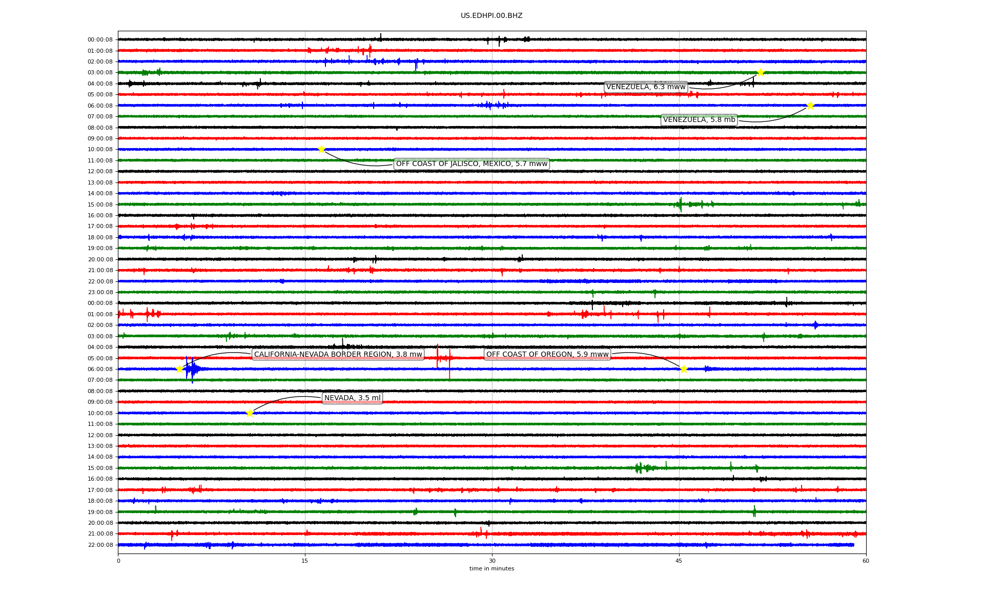
Task: Click the 15 tick on the x-axis
Action: pos(305,561)
